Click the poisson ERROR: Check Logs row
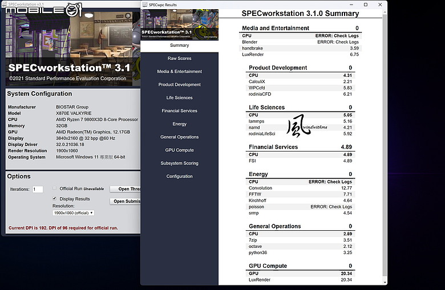 tap(300, 207)
